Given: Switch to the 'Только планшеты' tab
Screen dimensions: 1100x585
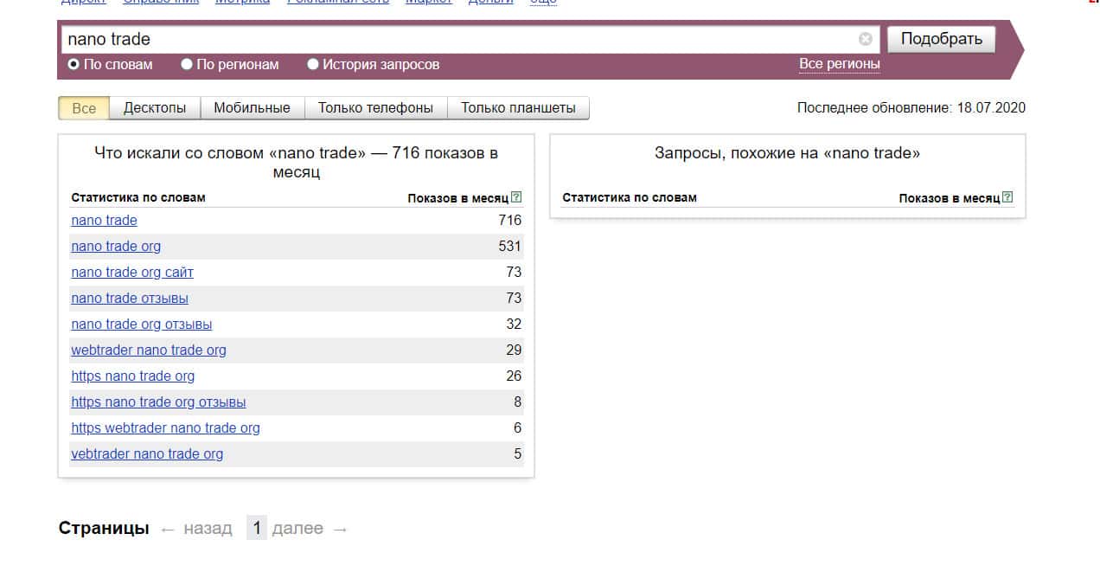Looking at the screenshot, I should click(x=518, y=108).
